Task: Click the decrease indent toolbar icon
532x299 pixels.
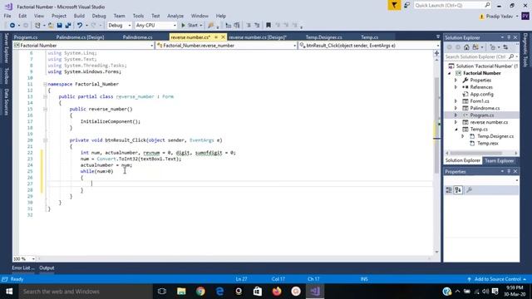Action: coord(229,26)
